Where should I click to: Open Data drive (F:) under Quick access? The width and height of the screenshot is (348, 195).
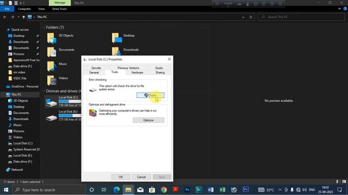tap(23, 66)
